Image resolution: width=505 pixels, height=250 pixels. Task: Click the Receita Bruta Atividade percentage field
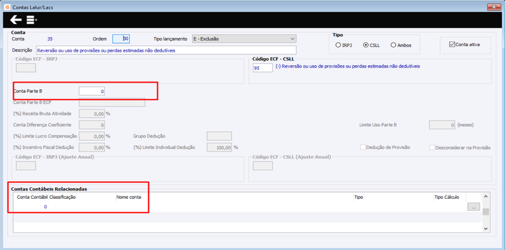coord(92,114)
